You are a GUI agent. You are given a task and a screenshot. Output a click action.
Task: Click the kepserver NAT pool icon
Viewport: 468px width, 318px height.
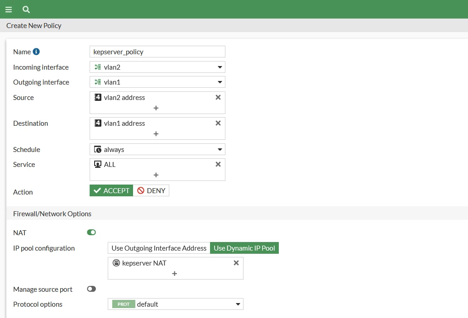tap(116, 263)
